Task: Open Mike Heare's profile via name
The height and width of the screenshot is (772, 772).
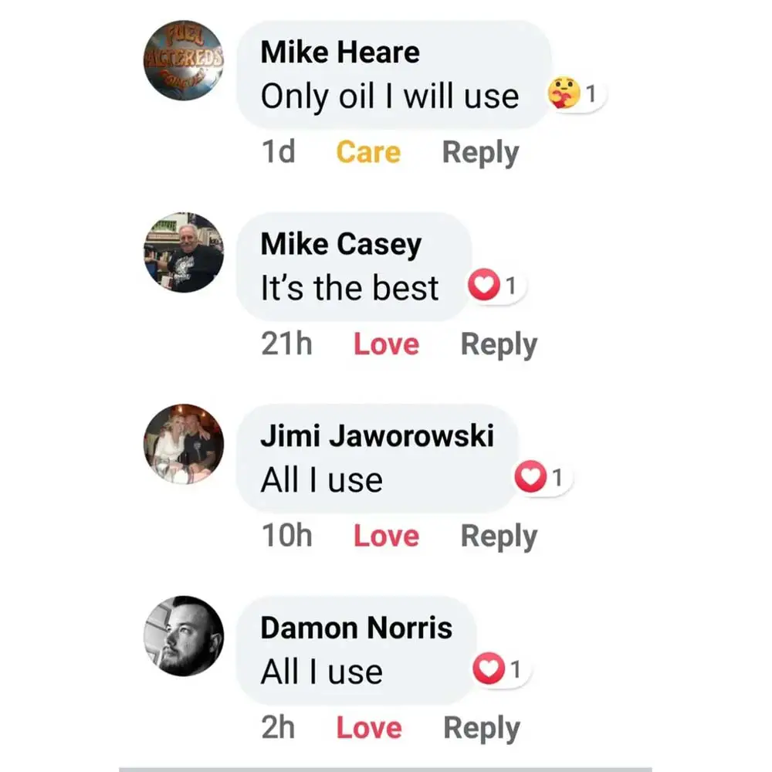Action: pyautogui.click(x=340, y=52)
